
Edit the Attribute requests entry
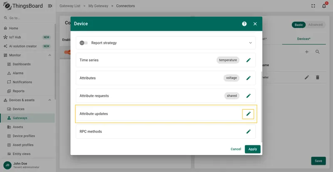(248, 96)
